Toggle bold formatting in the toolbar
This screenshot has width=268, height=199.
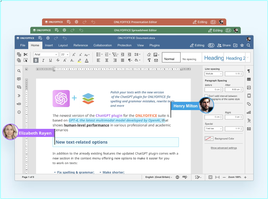point(36,60)
